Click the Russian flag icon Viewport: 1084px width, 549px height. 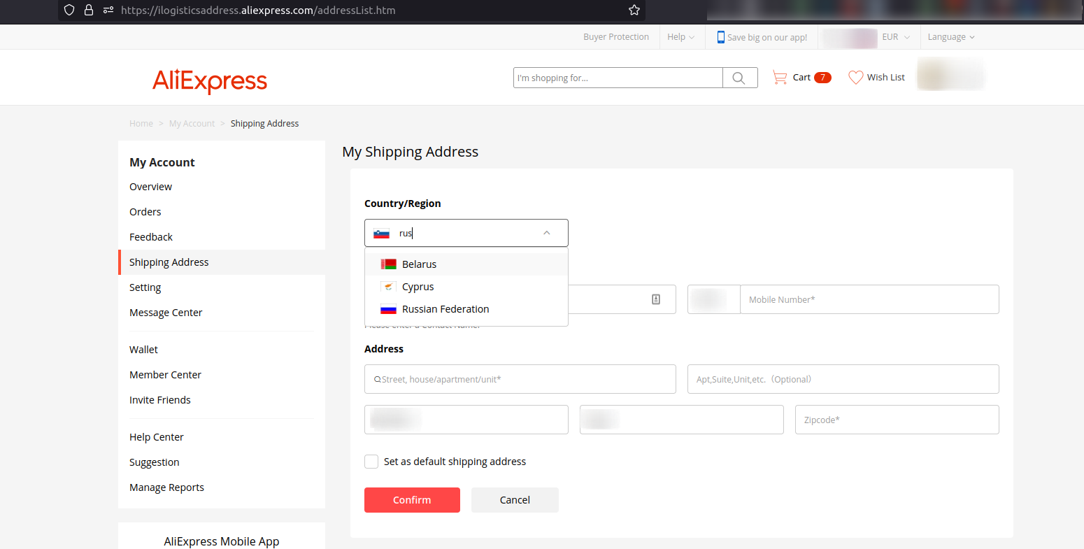click(x=389, y=309)
